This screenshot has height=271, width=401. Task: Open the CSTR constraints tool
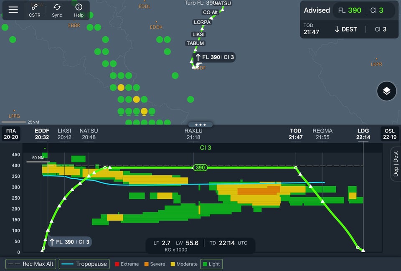click(35, 10)
